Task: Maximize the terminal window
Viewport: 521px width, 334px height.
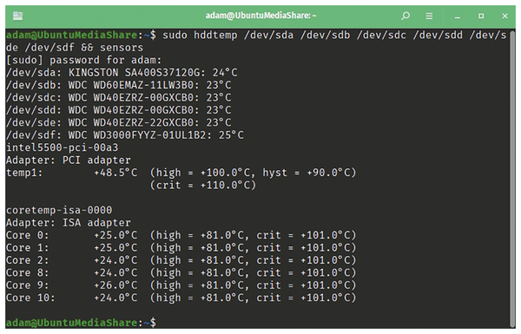Action: tap(481, 16)
